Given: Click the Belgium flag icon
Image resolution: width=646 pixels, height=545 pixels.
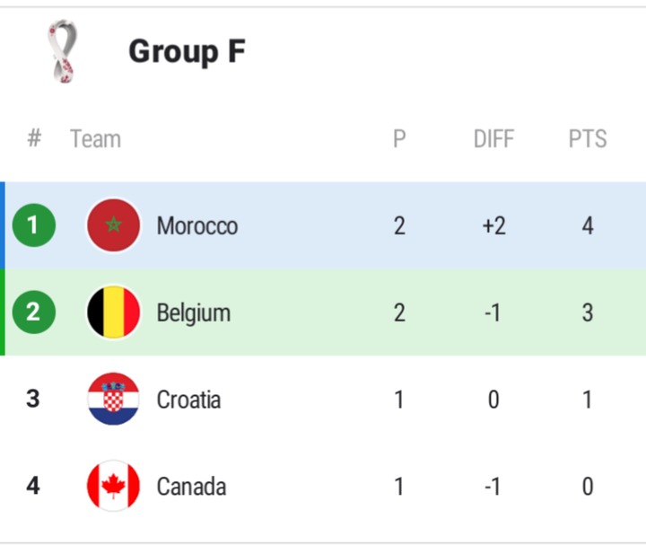Looking at the screenshot, I should [x=113, y=312].
